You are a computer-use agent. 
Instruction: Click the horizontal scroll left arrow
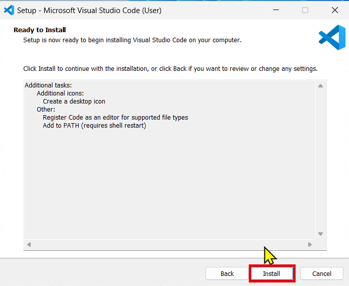point(29,244)
